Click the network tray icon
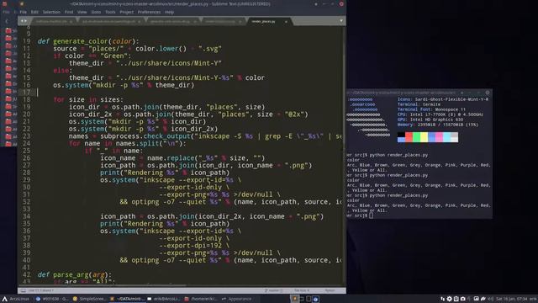 click(x=443, y=299)
